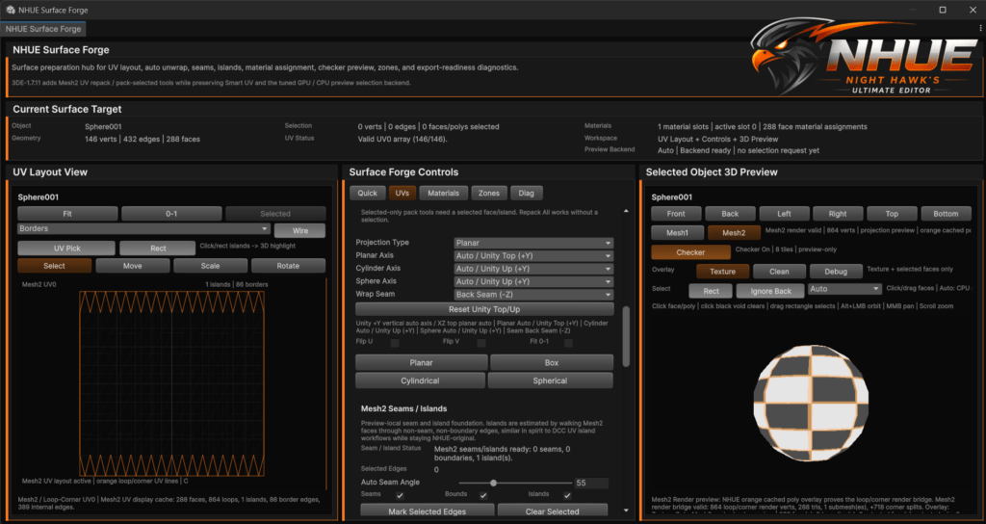The width and height of the screenshot is (986, 524).
Task: Open the Cylinder Axis dropdown
Action: click(533, 269)
